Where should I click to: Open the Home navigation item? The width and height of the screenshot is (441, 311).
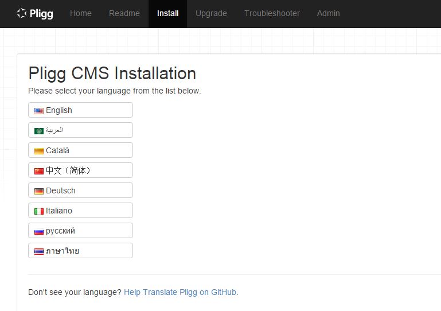[x=81, y=13]
